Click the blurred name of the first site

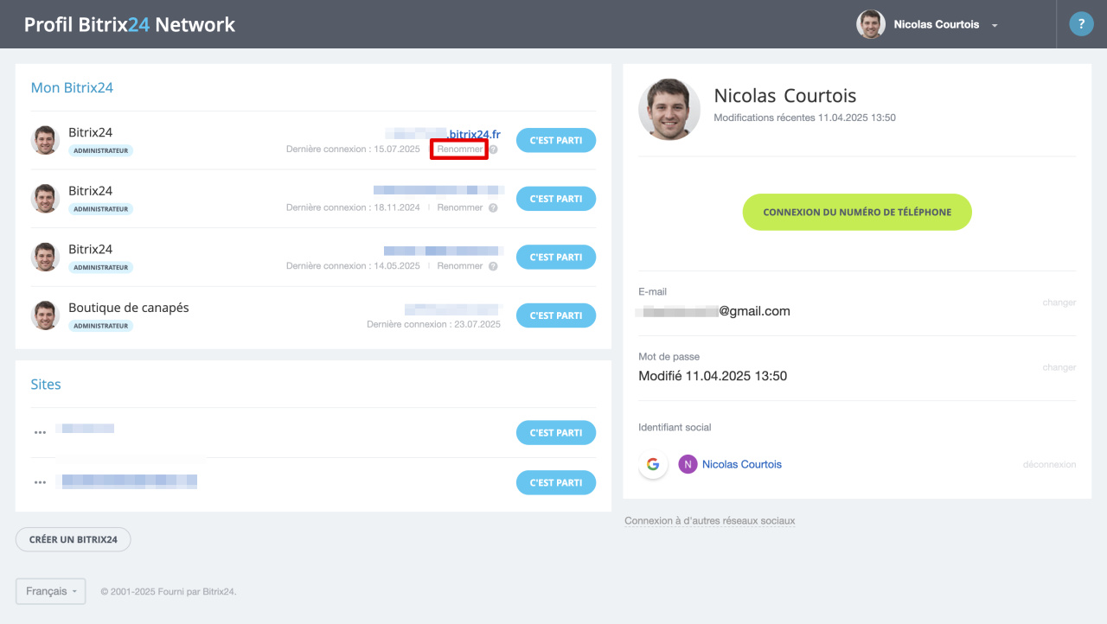(x=85, y=428)
